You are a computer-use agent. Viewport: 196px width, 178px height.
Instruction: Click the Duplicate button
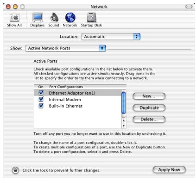click(x=149, y=108)
